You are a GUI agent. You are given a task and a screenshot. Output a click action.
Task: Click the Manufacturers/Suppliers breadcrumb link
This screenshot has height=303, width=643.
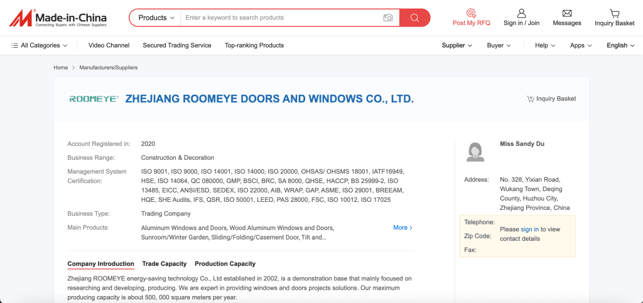coord(109,67)
